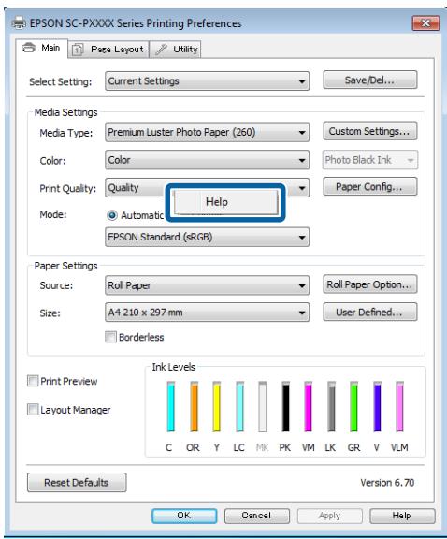
Task: Click the Vivid Magenta (VM) ink bar
Action: 309,407
